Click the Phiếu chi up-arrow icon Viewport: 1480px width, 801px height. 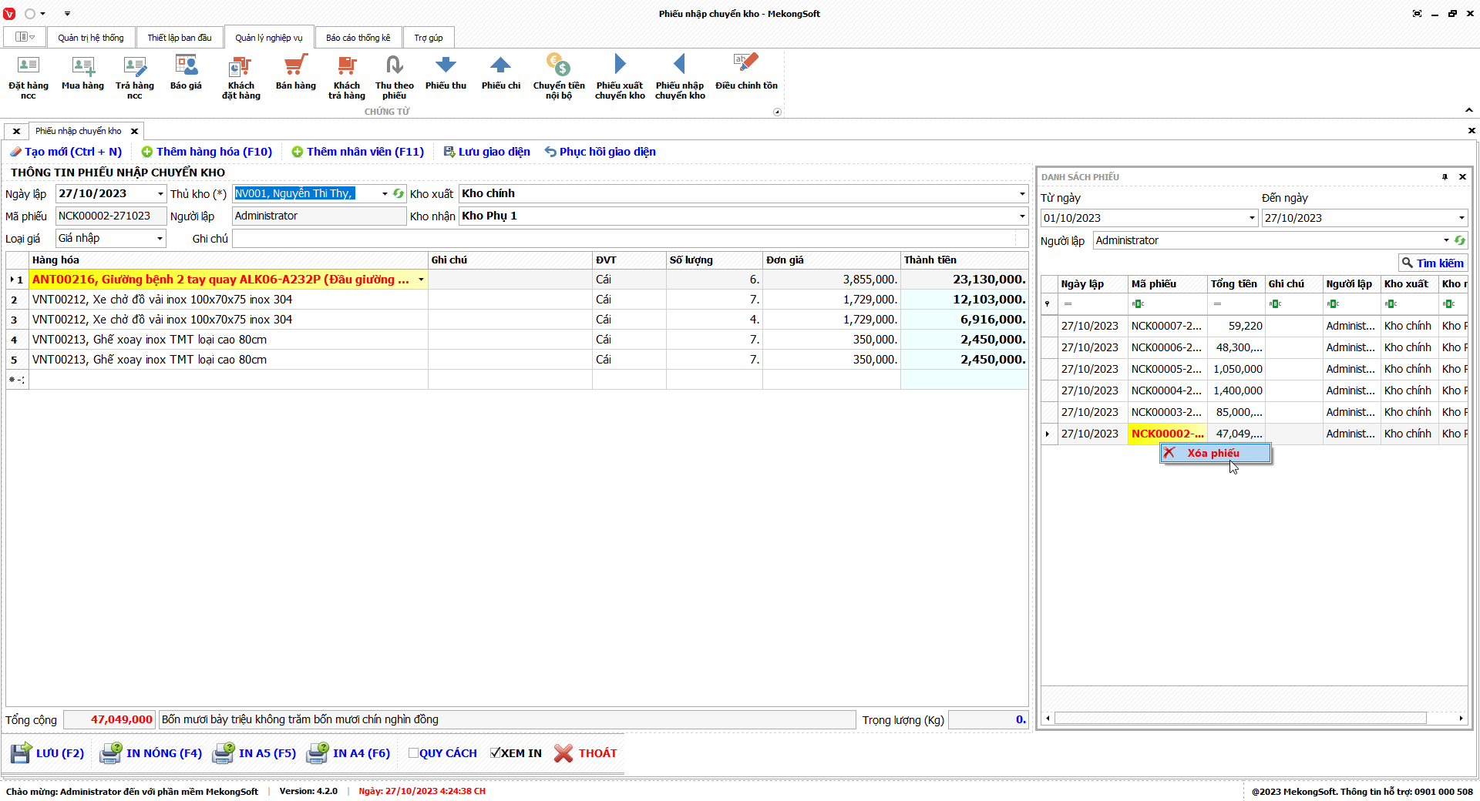500,65
